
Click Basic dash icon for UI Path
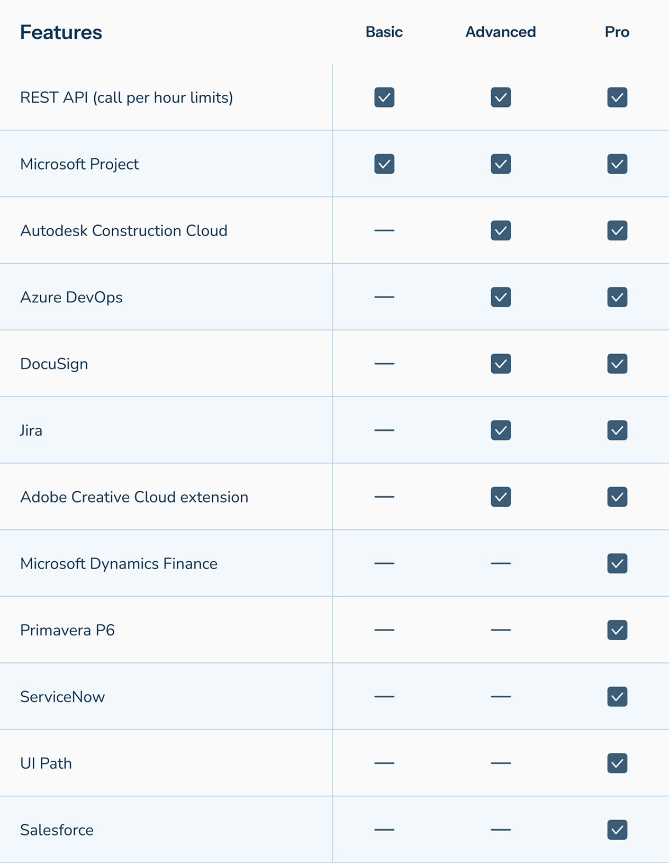click(x=384, y=763)
